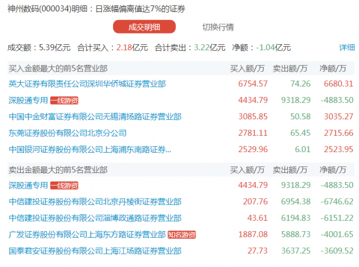Open 中信建投证券北京丹棱街证券营业部 link
The image size is (359, 267).
point(95,202)
